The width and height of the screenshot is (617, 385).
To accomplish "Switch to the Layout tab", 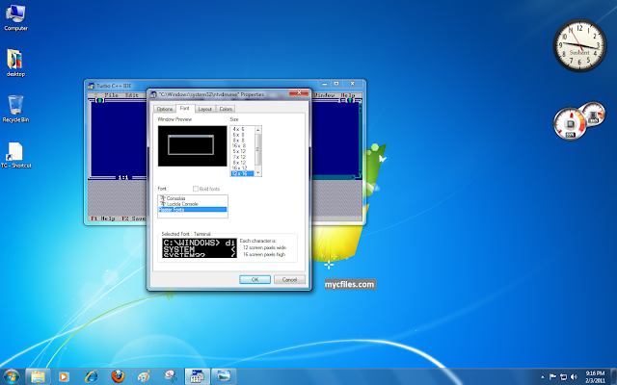I will [x=205, y=109].
